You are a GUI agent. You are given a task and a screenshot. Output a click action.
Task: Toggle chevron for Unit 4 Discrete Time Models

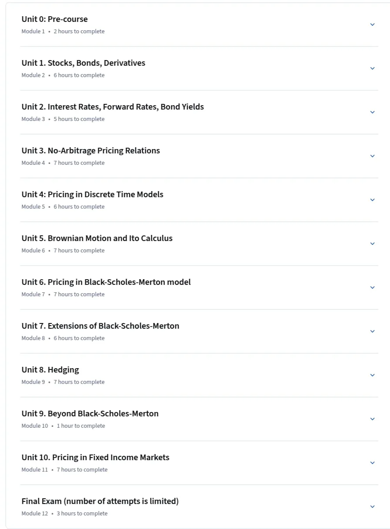372,200
